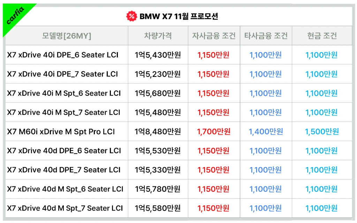Click 타사금융 1,100만원 for 40i DPE_7 Seater

(265, 74)
